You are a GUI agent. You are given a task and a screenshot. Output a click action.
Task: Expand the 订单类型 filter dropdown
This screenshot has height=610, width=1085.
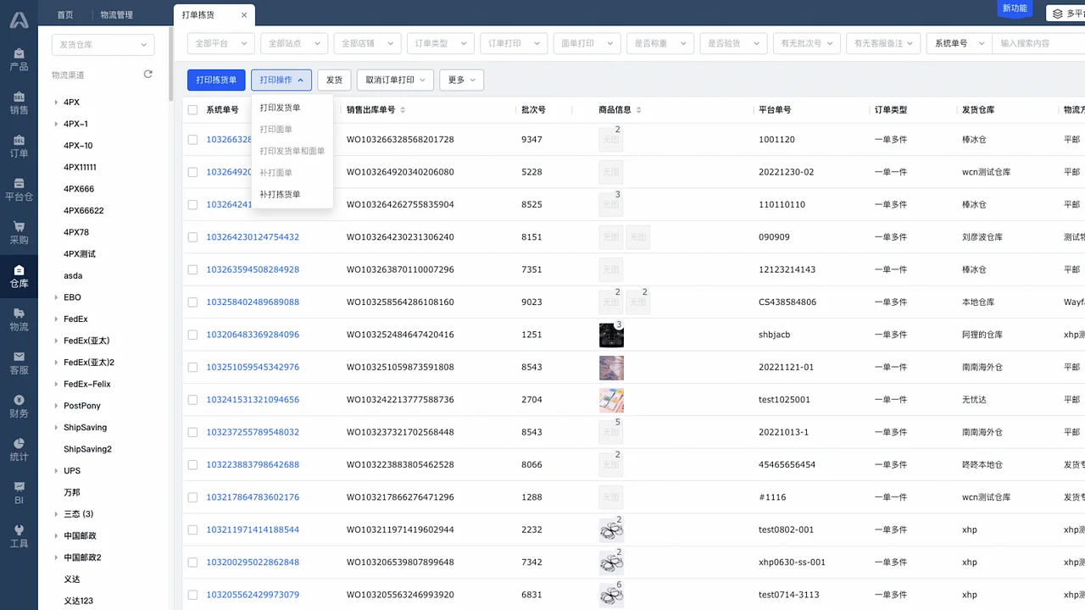[x=440, y=43]
